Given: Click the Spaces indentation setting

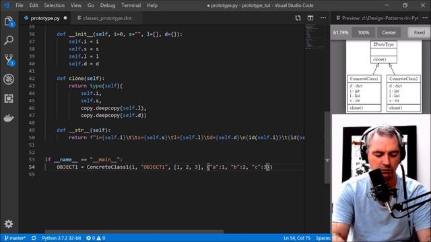Looking at the screenshot, I should pyautogui.click(x=323, y=238).
